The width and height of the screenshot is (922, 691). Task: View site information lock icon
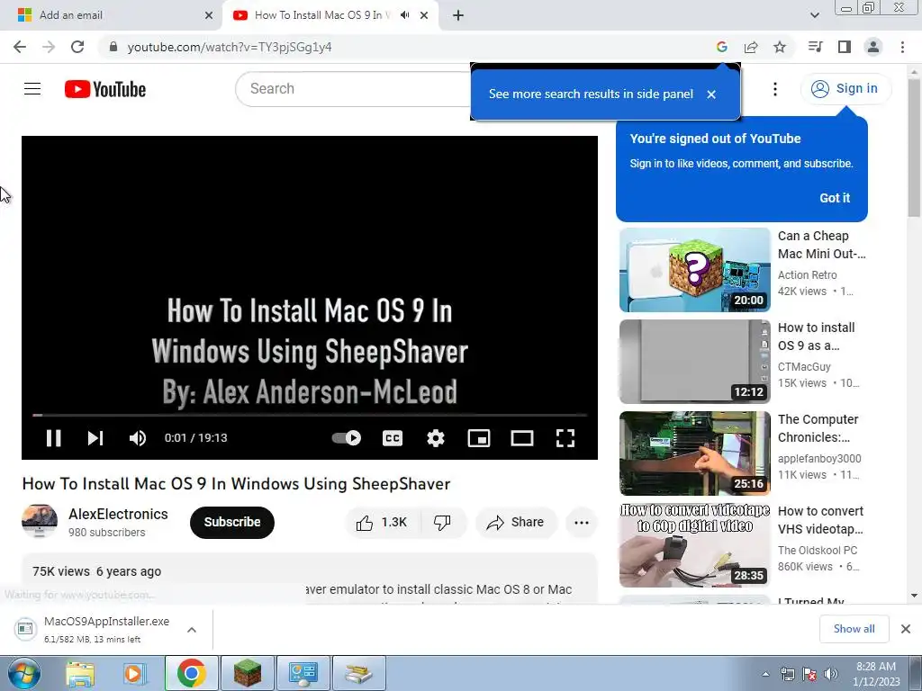[x=113, y=47]
